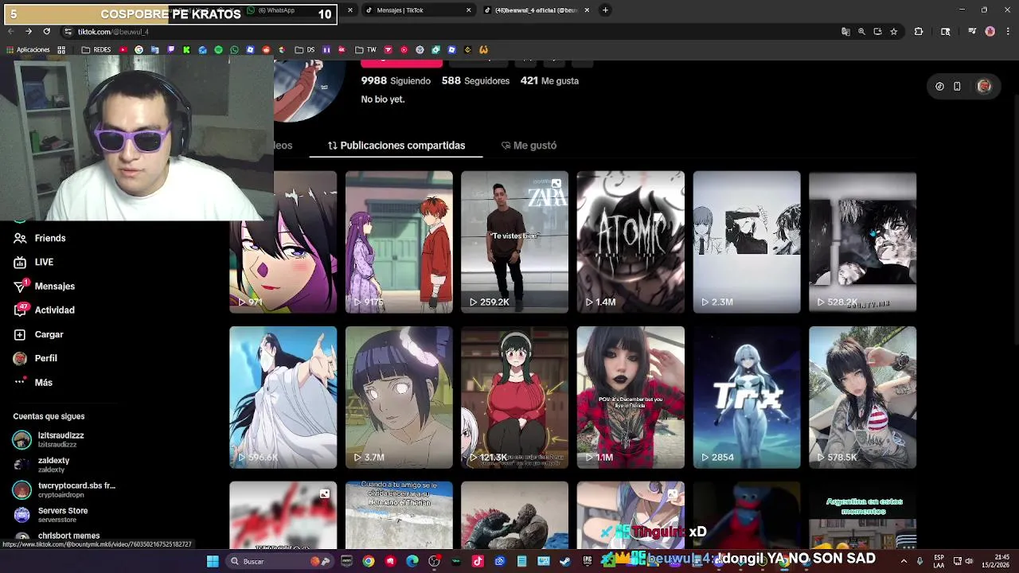Open the video with 578.5K views
Image resolution: width=1019 pixels, height=573 pixels.
862,397
